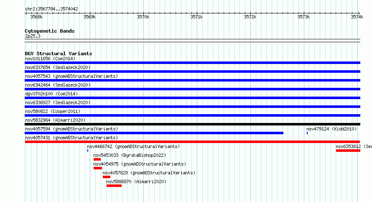Screen dimensions: 372x202
Task: Click the 3572k ruler position
Action: point(250,17)
